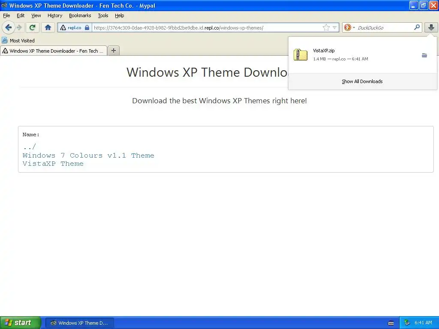Open the URL history dropdown arrow

[x=334, y=28]
